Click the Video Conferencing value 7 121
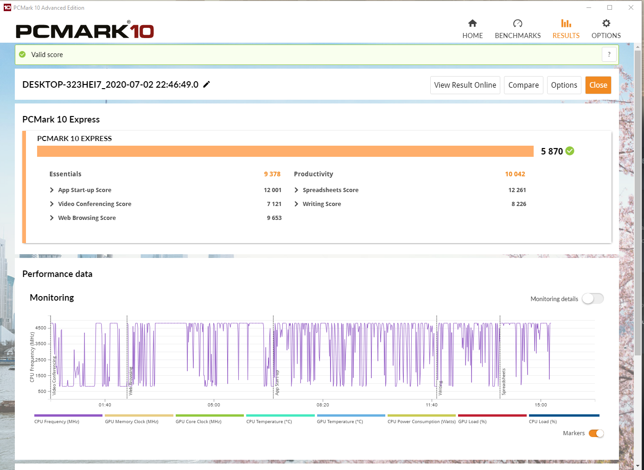Image resolution: width=644 pixels, height=470 pixels. (274, 204)
